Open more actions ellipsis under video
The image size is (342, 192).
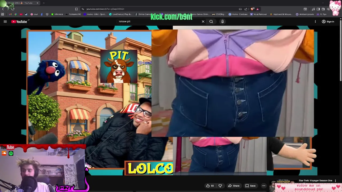click(264, 186)
